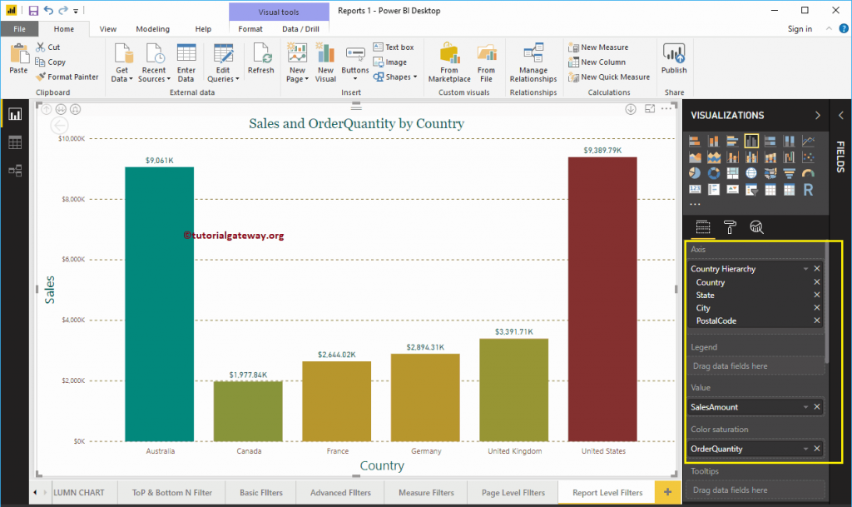Click the Sign in link

tap(799, 27)
